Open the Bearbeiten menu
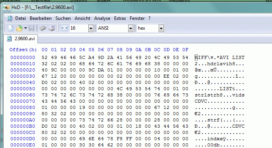Screen dimensions: 272x148 coord(41,18)
